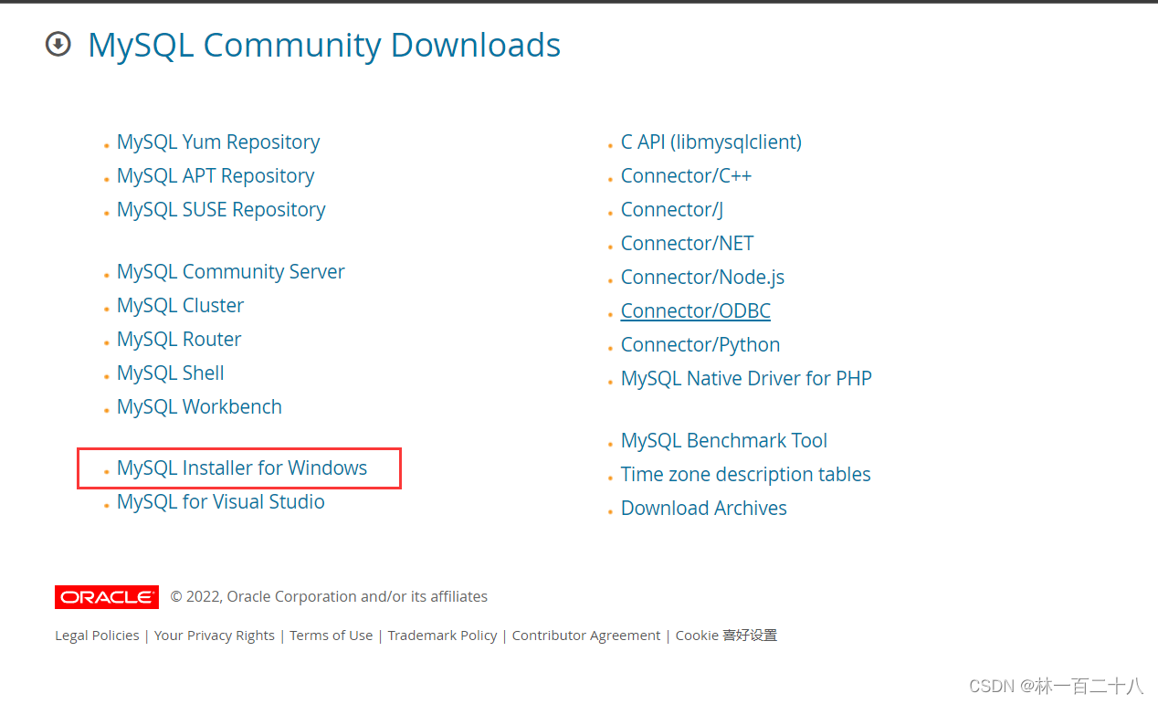Select MySQL Installer for Windows
This screenshot has width=1158, height=704.
point(242,468)
